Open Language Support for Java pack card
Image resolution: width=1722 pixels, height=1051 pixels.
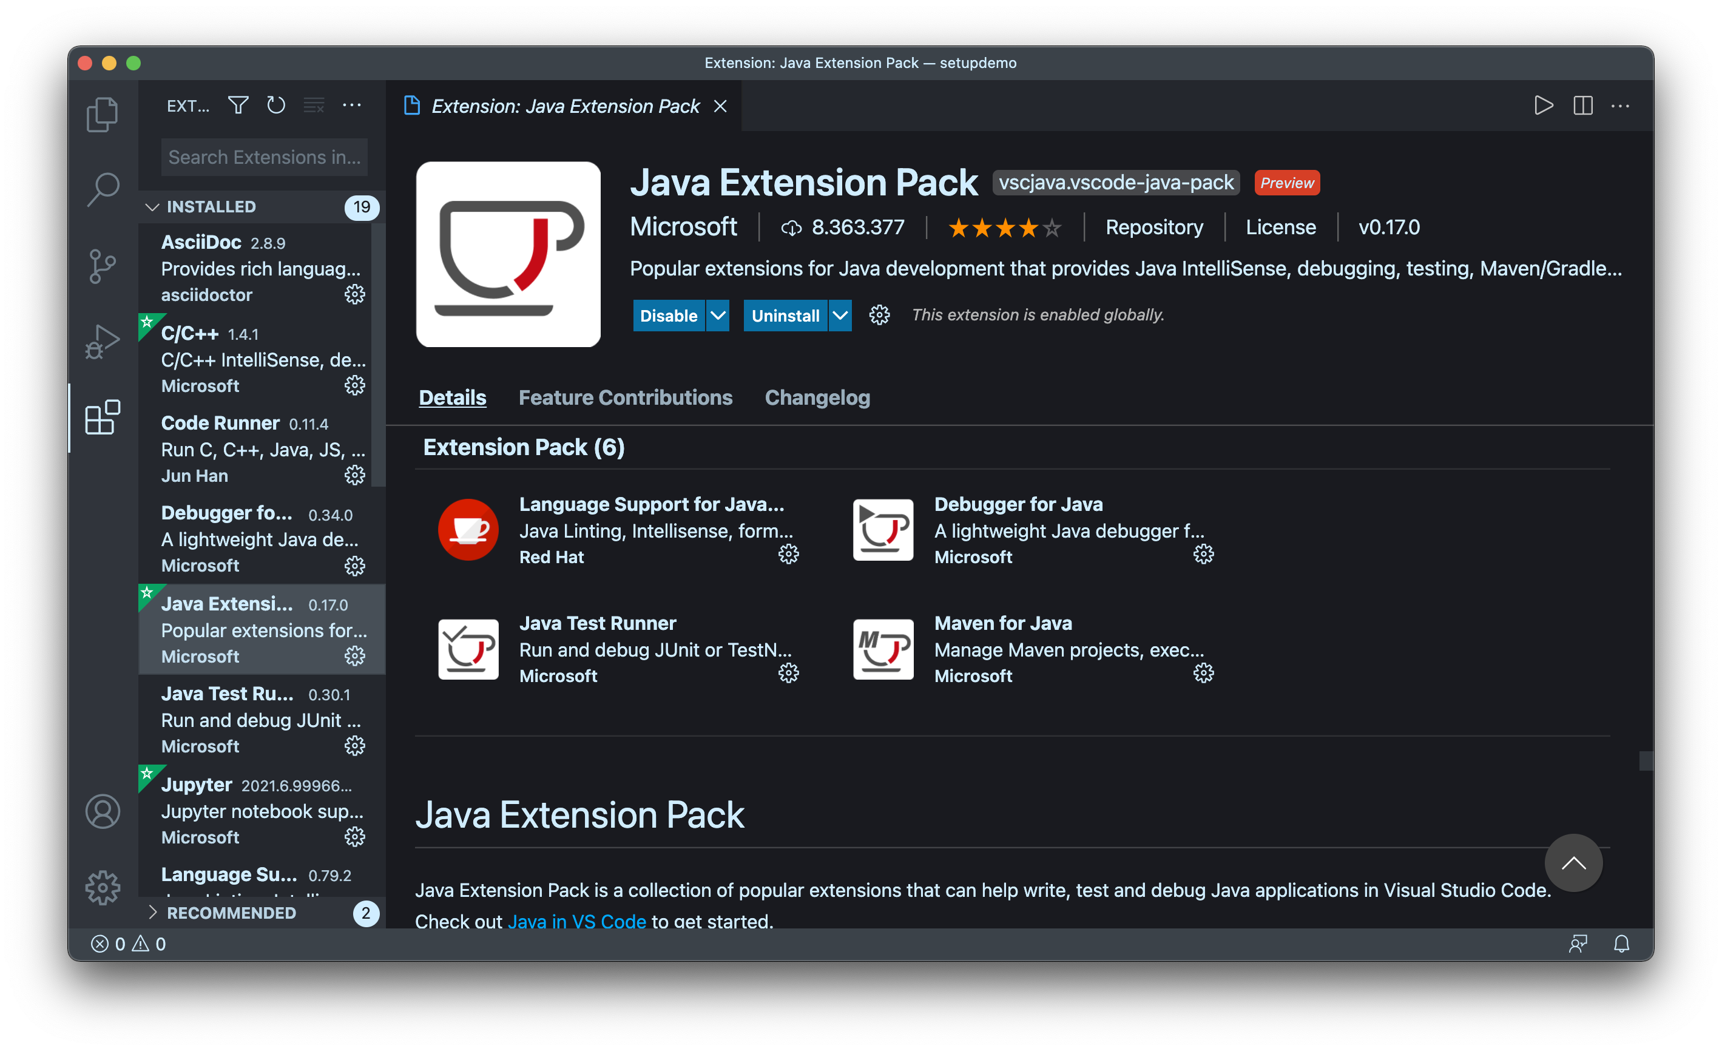651,504
